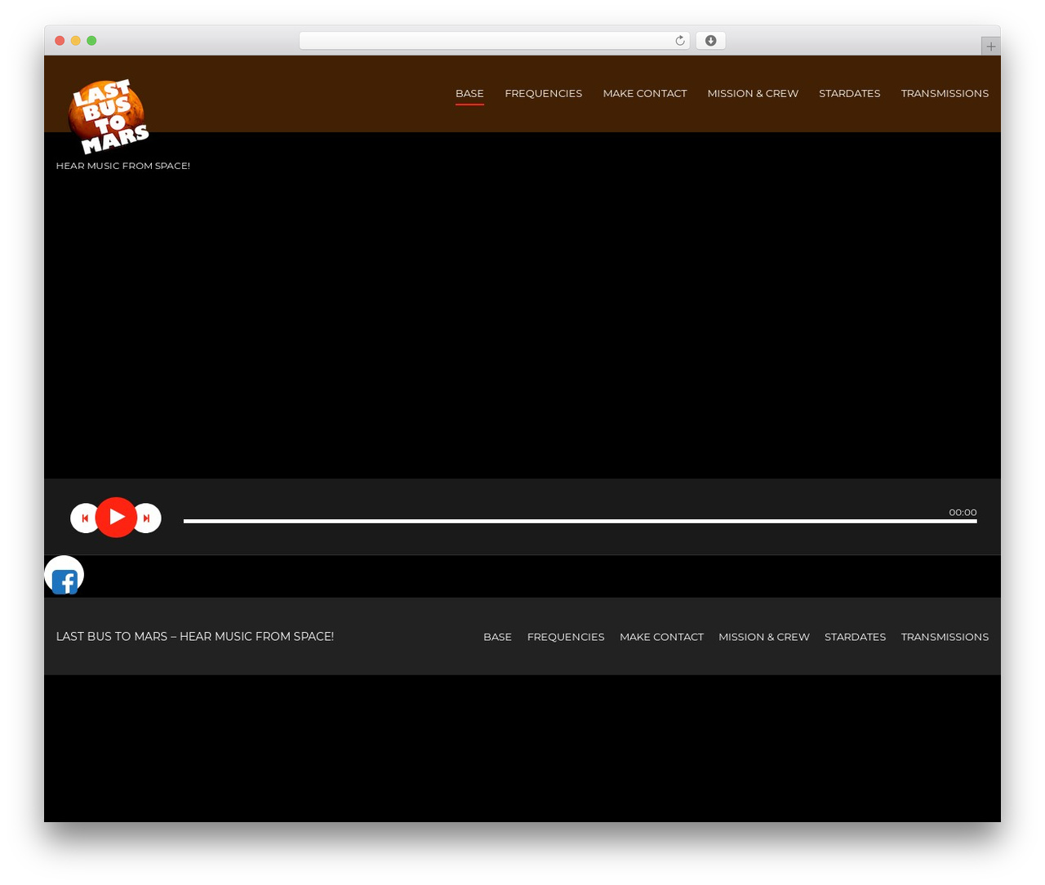Click the 00:00 time display
Viewport: 1045px width, 885px height.
point(963,512)
